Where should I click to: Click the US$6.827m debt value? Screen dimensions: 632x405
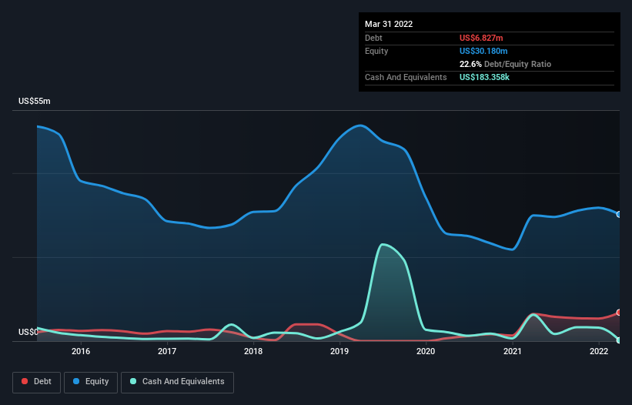point(481,38)
